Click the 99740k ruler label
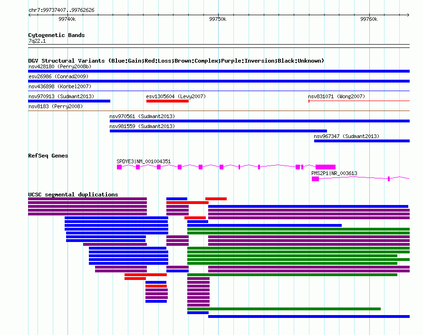423x335 pixels. click(67, 19)
